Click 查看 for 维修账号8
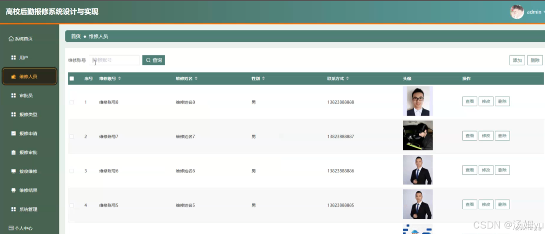 pyautogui.click(x=470, y=102)
